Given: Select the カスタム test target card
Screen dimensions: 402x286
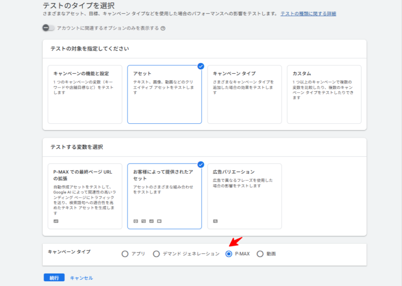Looking at the screenshot, I should (x=324, y=94).
